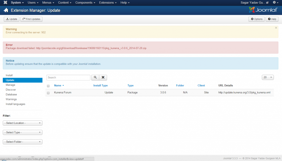This screenshot has width=282, height=161.
Task: Click into the Search input field
Action: [68, 77]
